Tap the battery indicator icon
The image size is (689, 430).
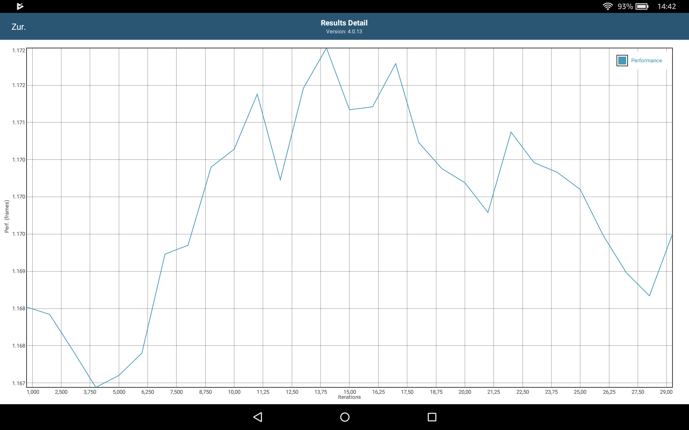coord(642,6)
